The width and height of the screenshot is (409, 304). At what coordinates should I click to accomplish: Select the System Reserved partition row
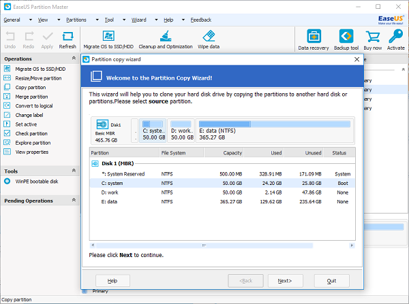coord(222,174)
